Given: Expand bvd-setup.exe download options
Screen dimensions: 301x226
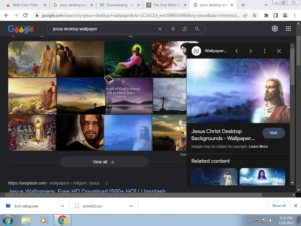Looking at the screenshot, I should [x=63, y=206].
